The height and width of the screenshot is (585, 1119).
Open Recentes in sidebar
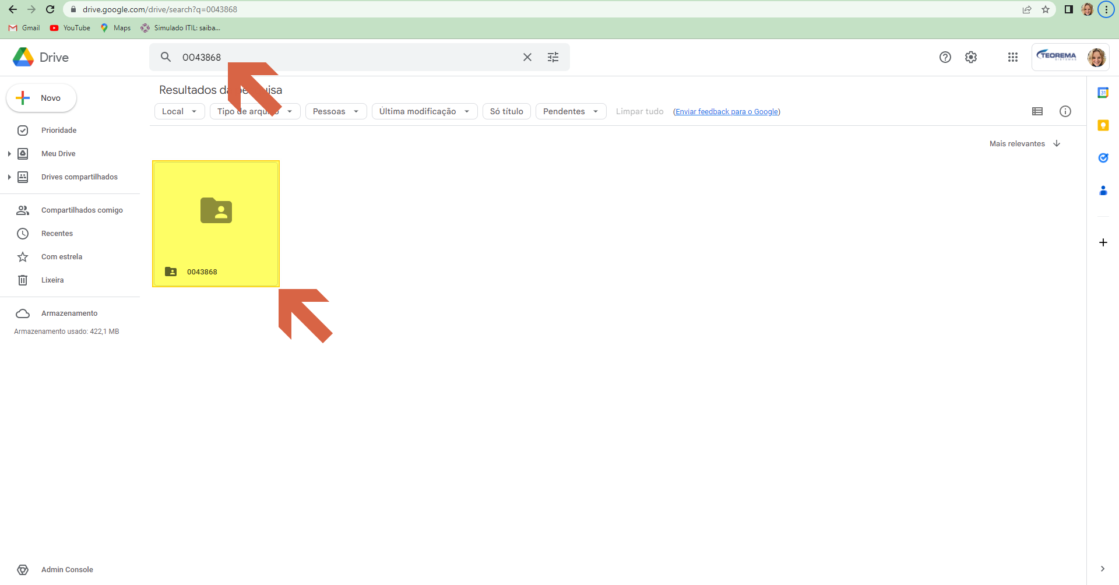pos(57,234)
